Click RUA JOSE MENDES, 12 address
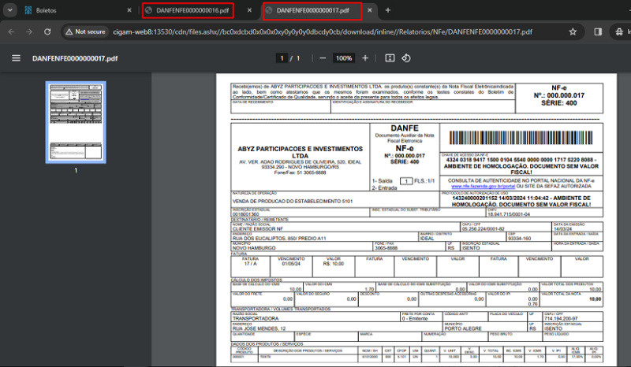The image size is (631, 367). point(259,328)
